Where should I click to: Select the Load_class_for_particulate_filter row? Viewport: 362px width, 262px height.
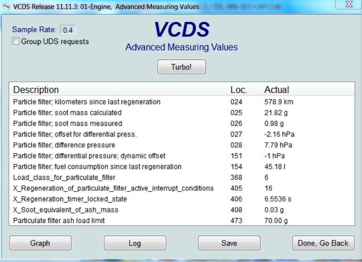pyautogui.click(x=64, y=178)
